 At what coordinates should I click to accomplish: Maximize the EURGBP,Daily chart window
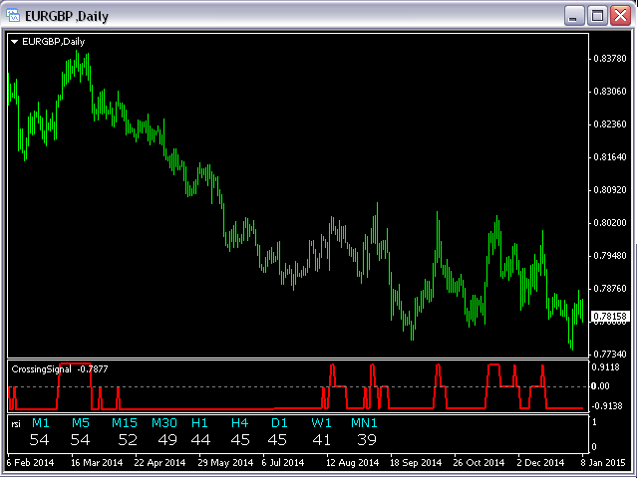pos(598,16)
